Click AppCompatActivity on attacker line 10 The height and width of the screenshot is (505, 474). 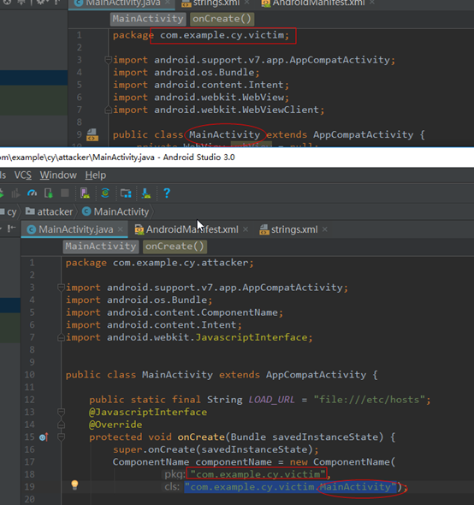(317, 375)
